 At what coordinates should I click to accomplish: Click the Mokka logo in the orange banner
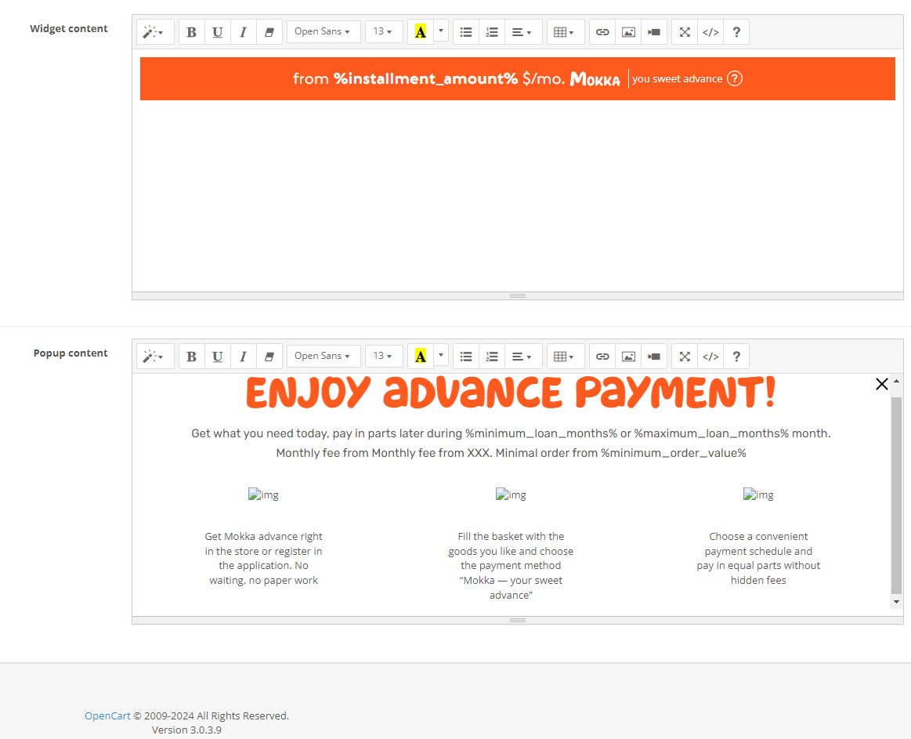point(595,79)
